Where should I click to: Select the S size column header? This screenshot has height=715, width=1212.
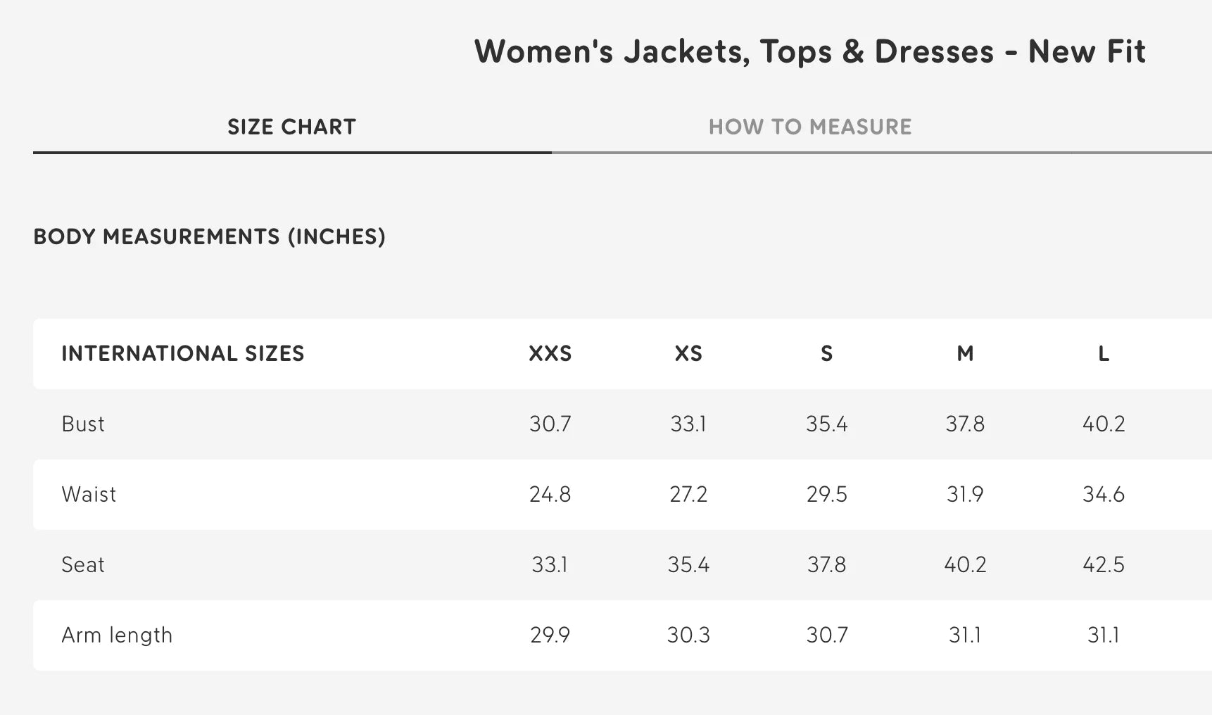tap(826, 353)
